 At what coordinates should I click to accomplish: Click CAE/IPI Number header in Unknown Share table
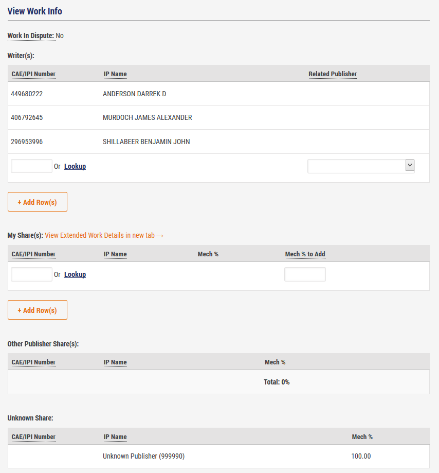[33, 437]
